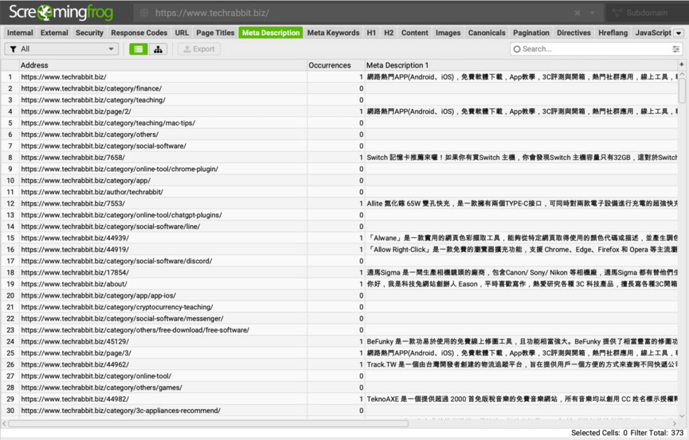Open the Pagination tab
Image resolution: width=689 pixels, height=440 pixels.
click(532, 33)
